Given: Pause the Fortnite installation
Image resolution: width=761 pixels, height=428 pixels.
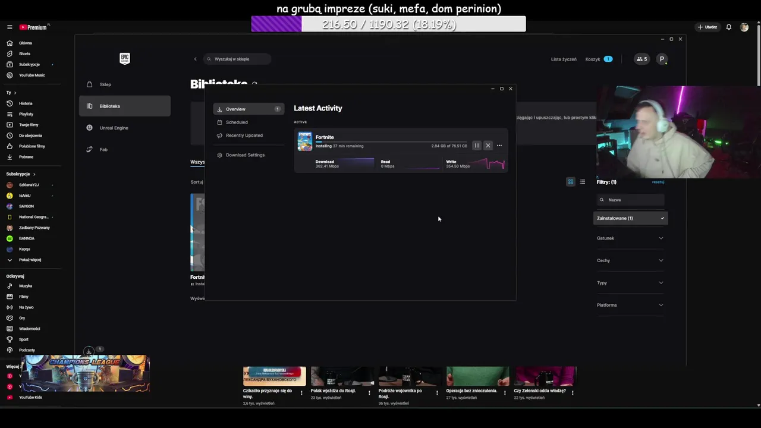Looking at the screenshot, I should click(477, 146).
